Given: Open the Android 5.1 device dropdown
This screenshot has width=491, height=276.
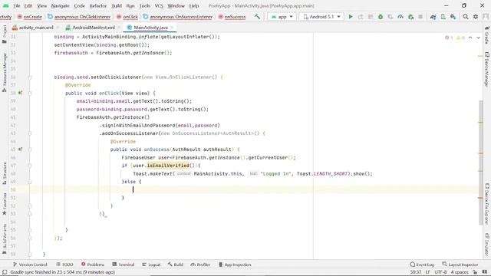Looking at the screenshot, I should coord(321,17).
